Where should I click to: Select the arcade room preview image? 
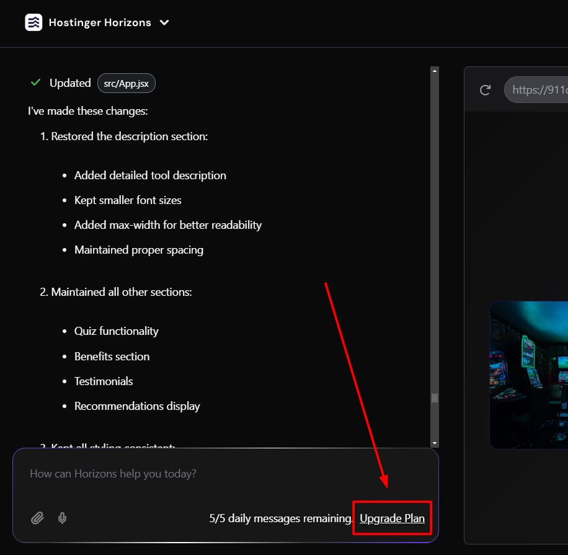click(x=528, y=375)
